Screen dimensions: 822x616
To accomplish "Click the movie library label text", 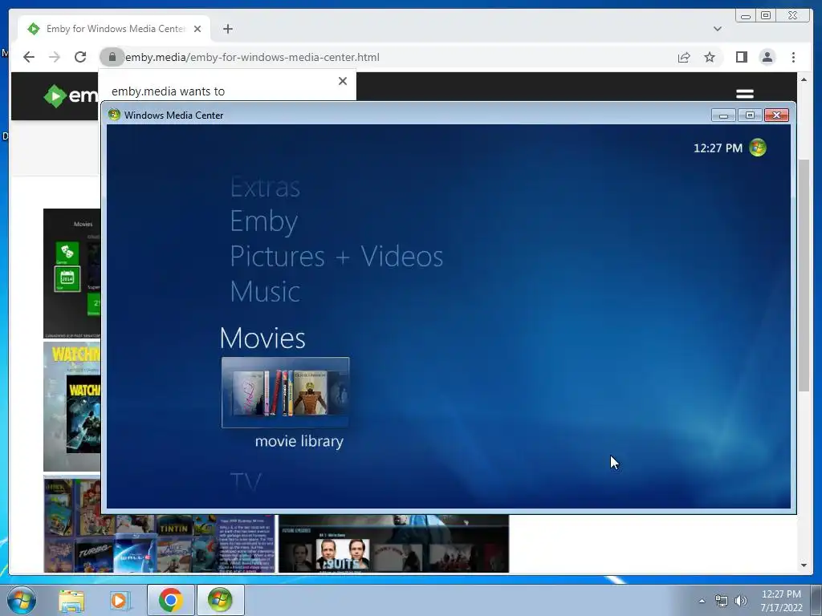I will pos(299,441).
